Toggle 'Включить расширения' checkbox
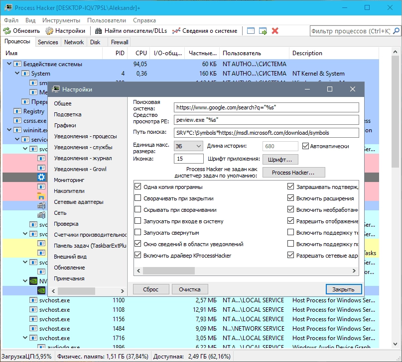Viewport: 402px width, 362px height. [290, 198]
